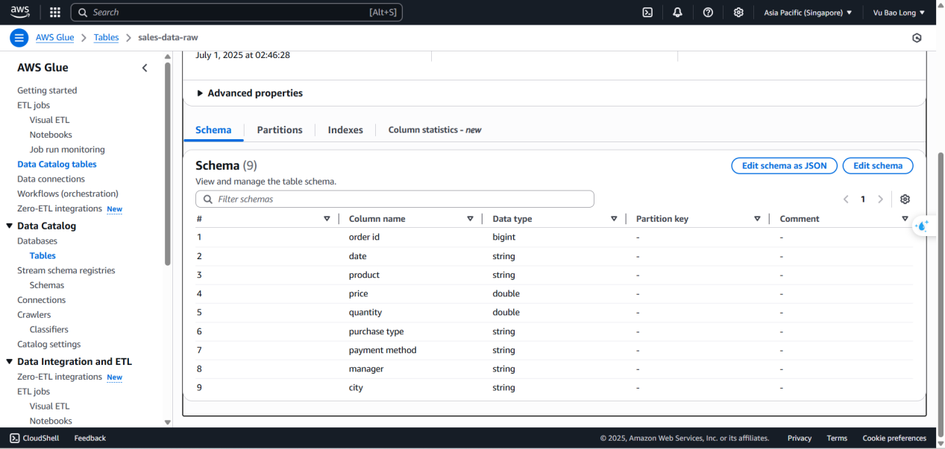Open Classifiers under Crawlers
This screenshot has width=945, height=449.
point(49,330)
